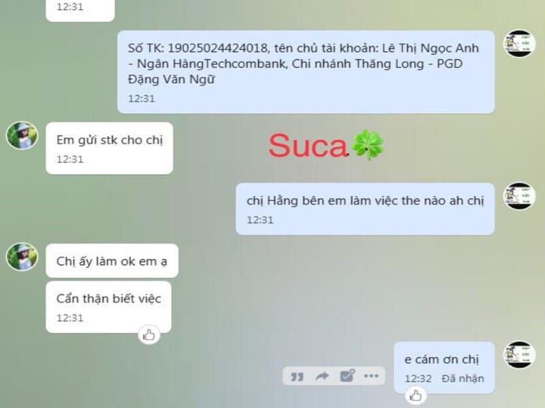The height and width of the screenshot is (408, 545).
Task: Click the add-to-task checkbox icon
Action: tap(347, 375)
